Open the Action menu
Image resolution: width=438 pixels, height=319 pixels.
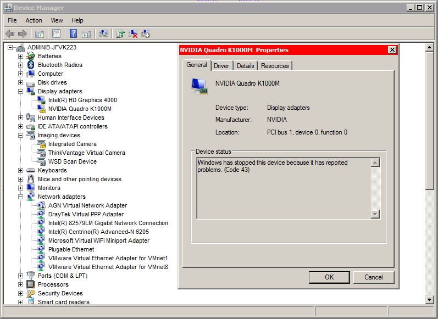[x=34, y=20]
